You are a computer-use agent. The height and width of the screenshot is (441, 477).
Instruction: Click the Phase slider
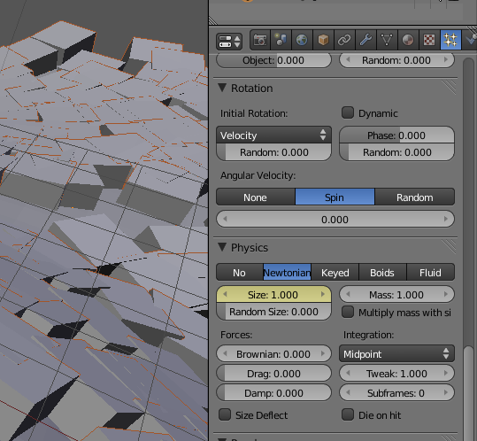(396, 135)
